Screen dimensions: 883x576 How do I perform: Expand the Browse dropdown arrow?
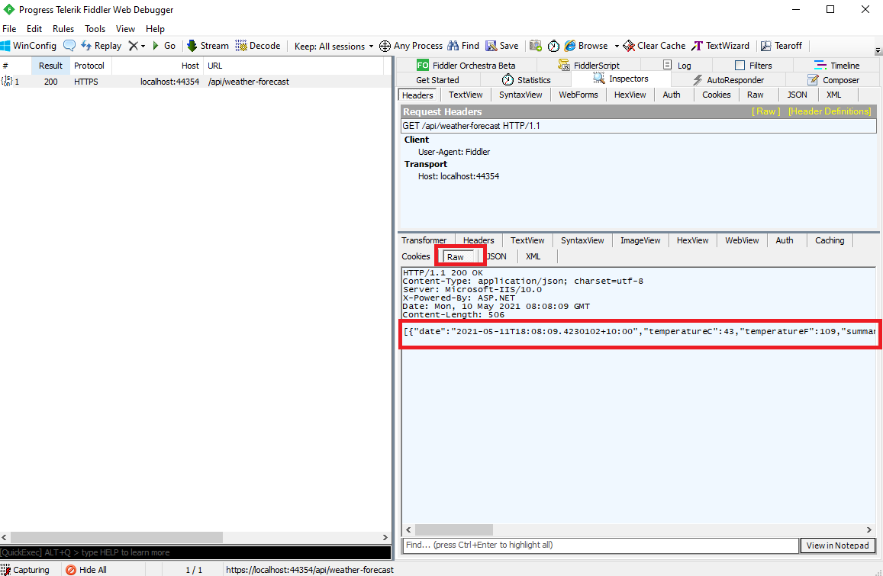pos(617,47)
